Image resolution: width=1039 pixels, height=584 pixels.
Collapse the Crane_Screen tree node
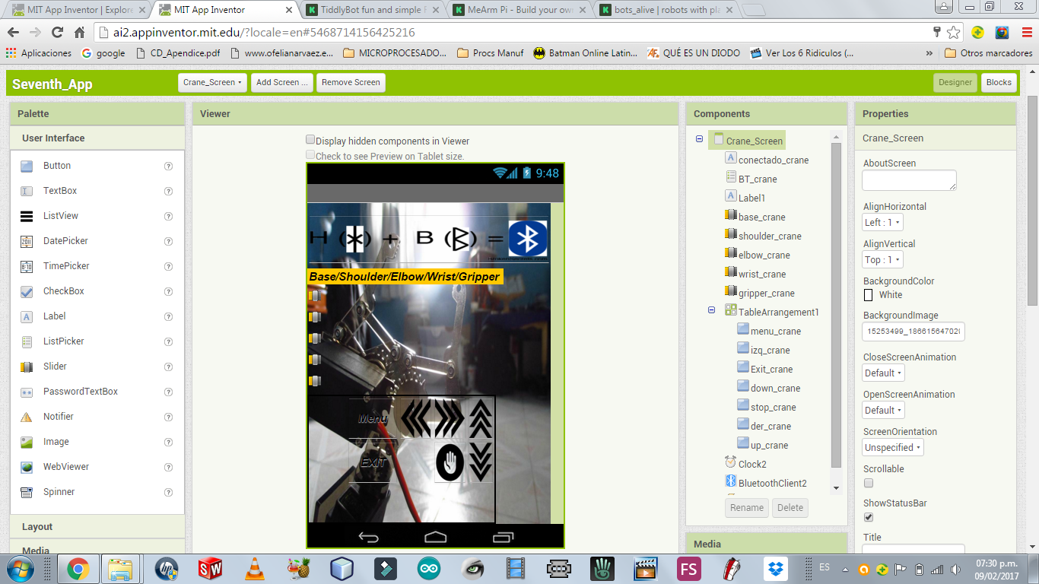pyautogui.click(x=699, y=139)
